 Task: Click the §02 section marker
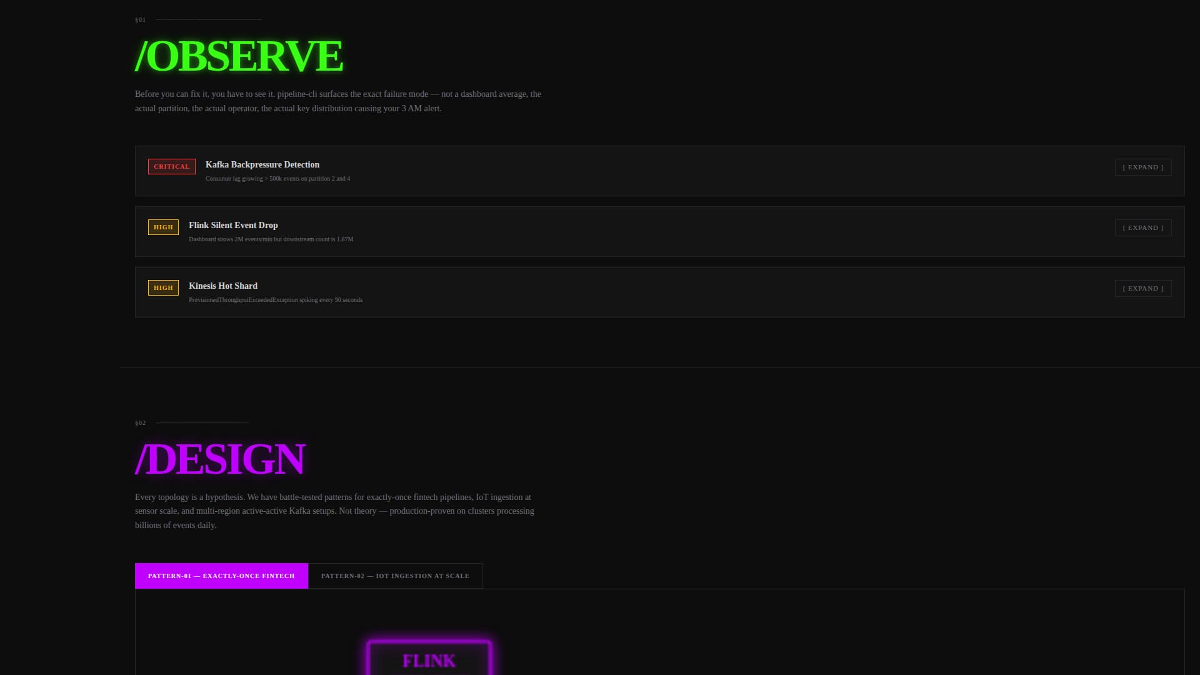click(x=139, y=422)
